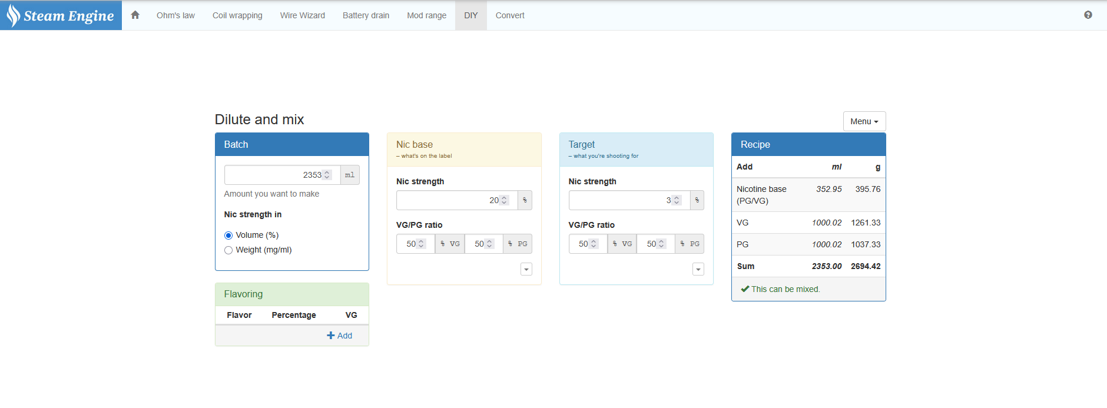Click the Steam Engine logo
The image size is (1107, 408).
(61, 15)
